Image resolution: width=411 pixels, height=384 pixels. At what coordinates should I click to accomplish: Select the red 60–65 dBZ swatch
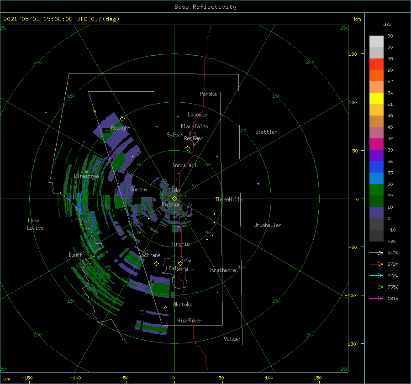point(376,64)
